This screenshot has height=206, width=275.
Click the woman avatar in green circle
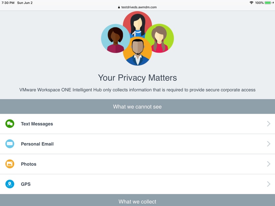(160, 38)
